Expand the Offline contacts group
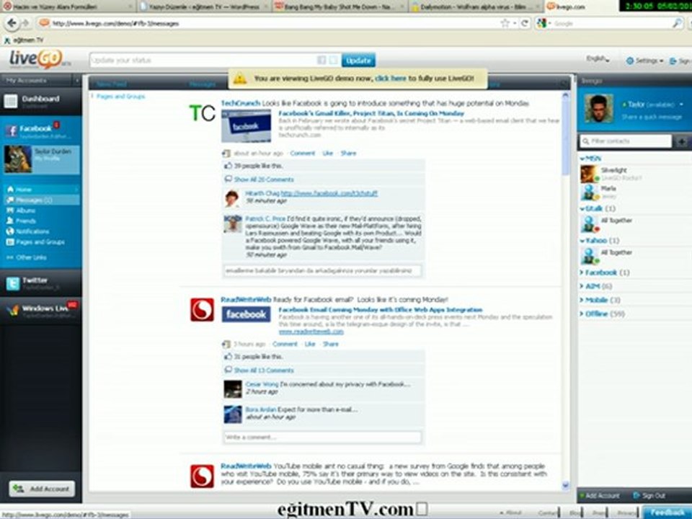The width and height of the screenshot is (692, 519). [x=602, y=314]
